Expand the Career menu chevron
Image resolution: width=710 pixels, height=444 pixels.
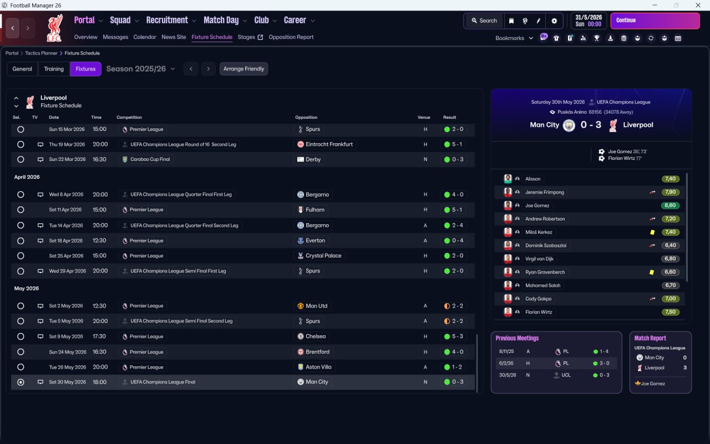pos(312,21)
